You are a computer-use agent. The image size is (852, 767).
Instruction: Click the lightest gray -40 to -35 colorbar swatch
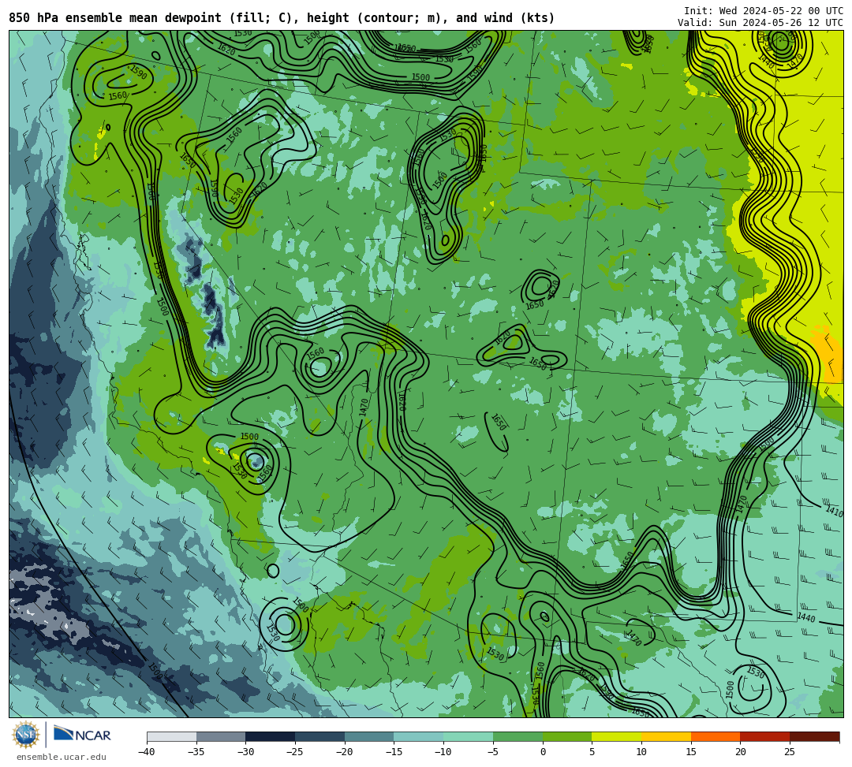172,736
